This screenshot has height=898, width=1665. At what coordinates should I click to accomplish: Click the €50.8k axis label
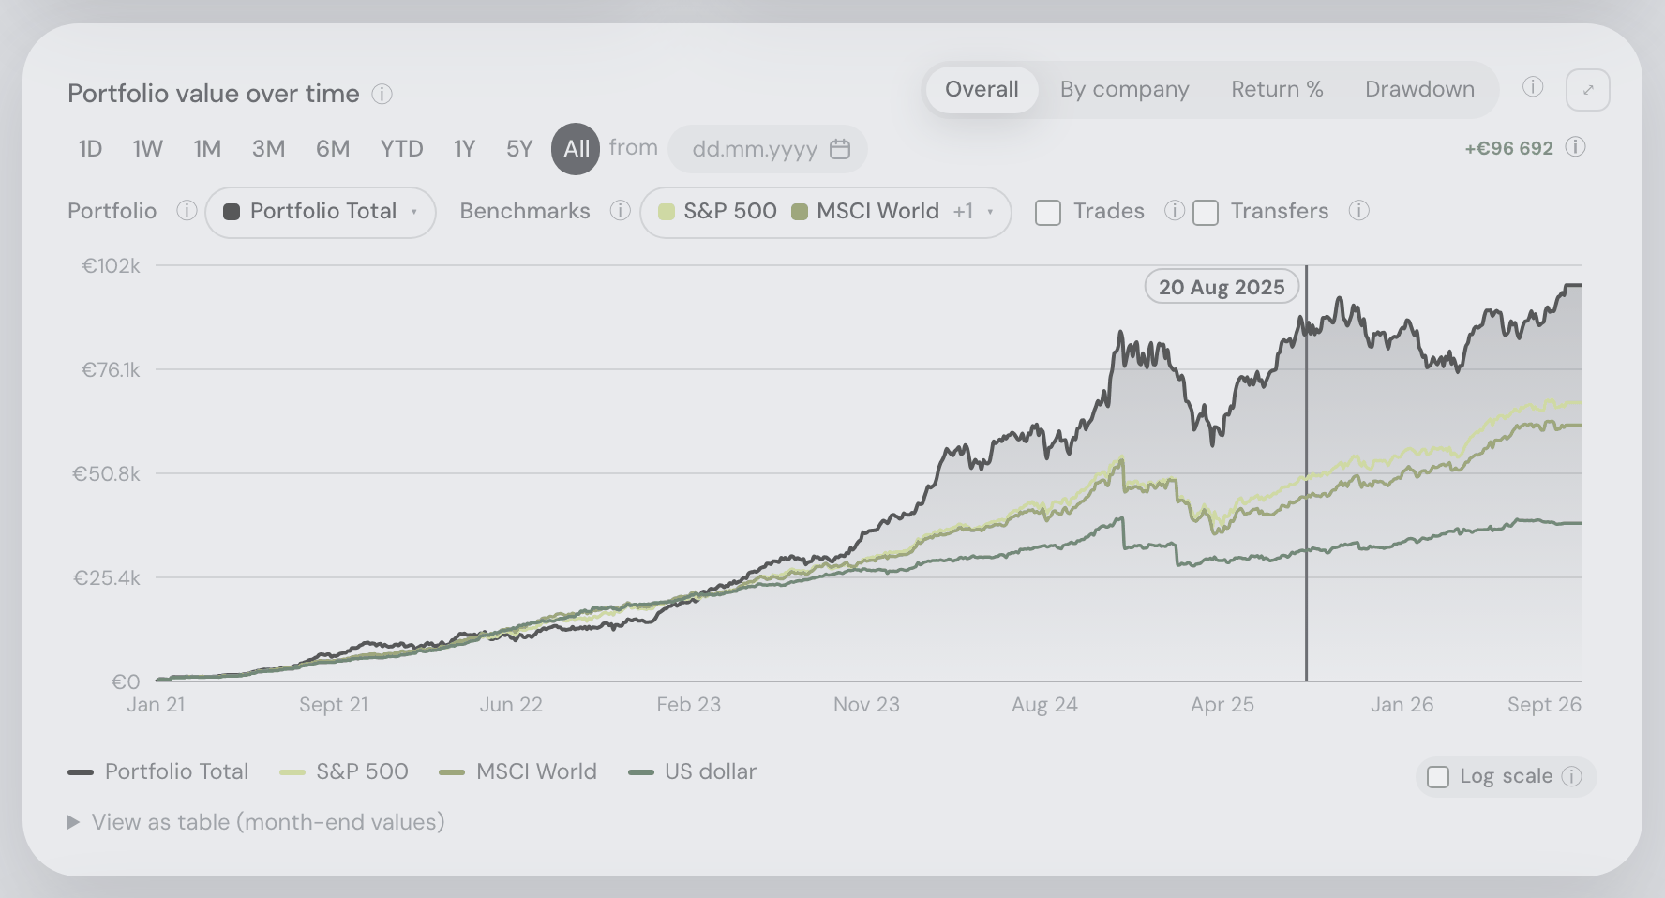click(x=107, y=473)
